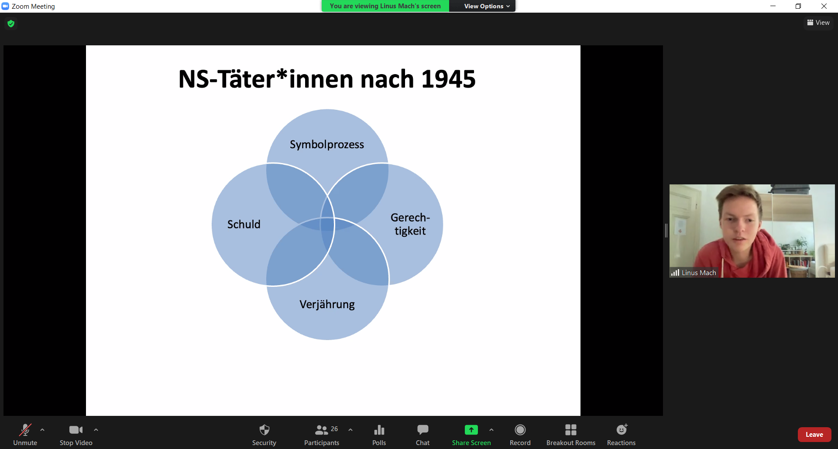Image resolution: width=838 pixels, height=449 pixels.
Task: Open the Participants panel
Action: pos(322,434)
